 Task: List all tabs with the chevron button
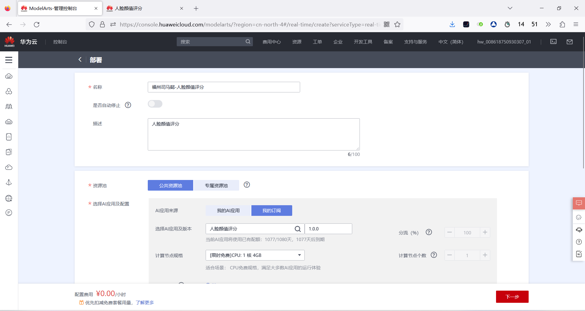coord(510,8)
